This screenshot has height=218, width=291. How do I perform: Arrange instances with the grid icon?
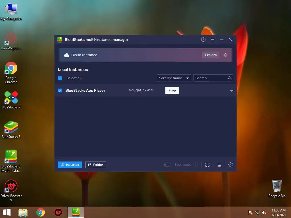tap(207, 165)
